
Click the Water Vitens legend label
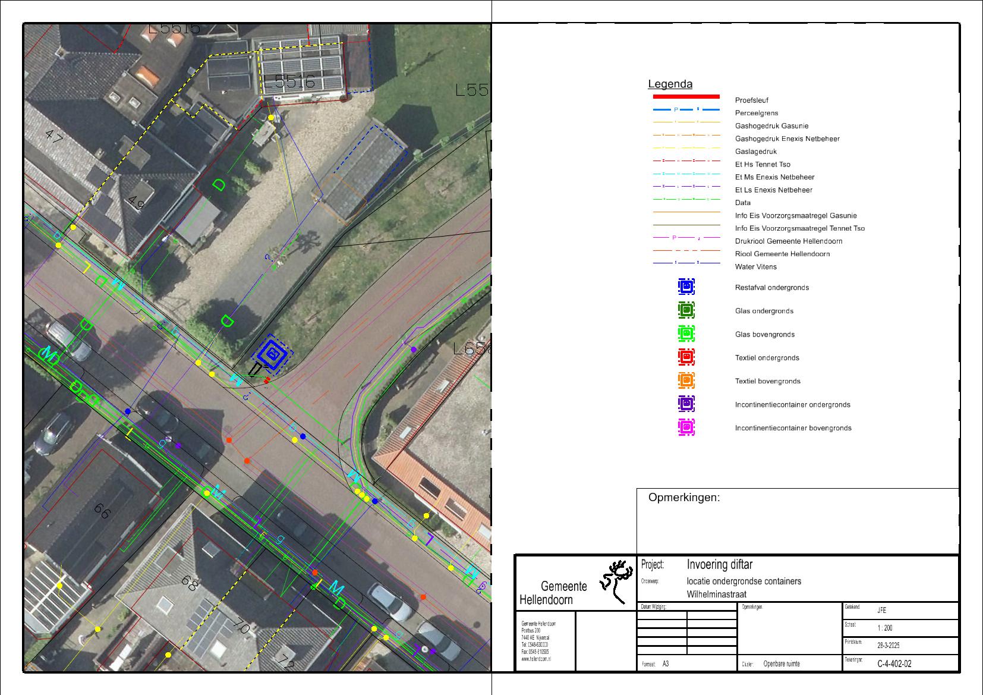pos(755,267)
